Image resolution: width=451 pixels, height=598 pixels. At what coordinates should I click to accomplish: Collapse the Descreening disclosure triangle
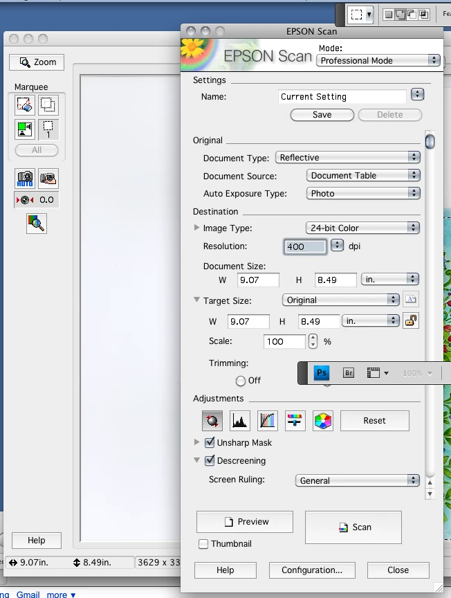pos(196,460)
